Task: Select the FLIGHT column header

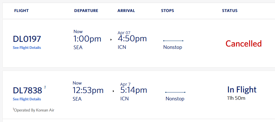Action: point(21,11)
